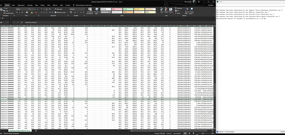Open Conditional Formatting menu
285x135 pixels.
tap(90, 11)
